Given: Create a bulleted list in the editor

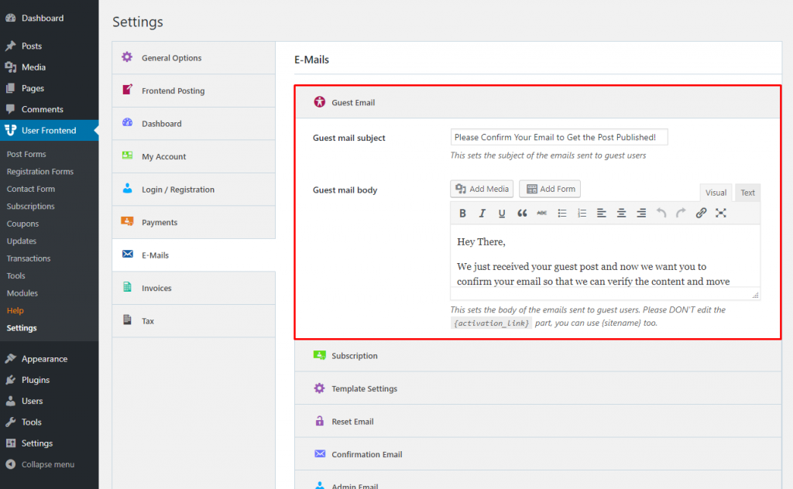Looking at the screenshot, I should (563, 213).
